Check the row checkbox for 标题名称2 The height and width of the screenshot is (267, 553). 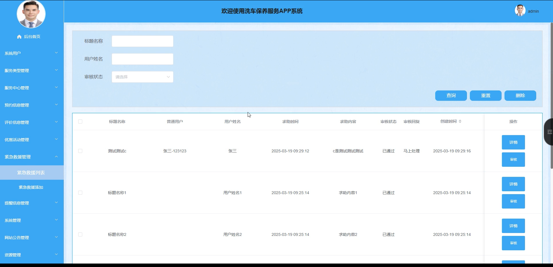tap(80, 234)
